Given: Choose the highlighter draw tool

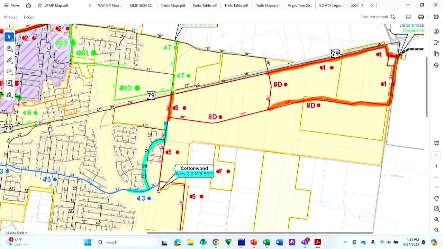Looking at the screenshot, I should click(9, 60).
